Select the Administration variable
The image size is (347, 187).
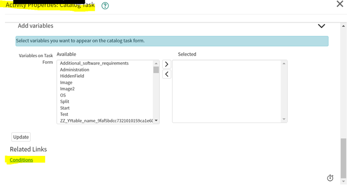click(75, 69)
